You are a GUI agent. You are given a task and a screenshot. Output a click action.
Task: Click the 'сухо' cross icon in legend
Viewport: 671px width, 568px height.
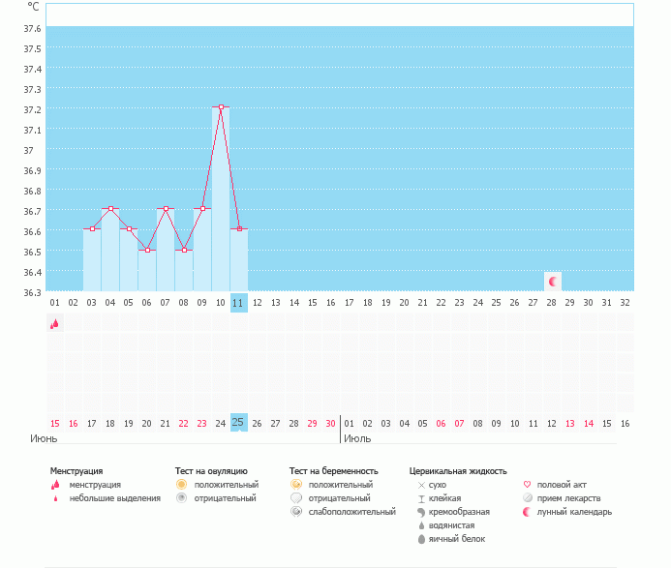(x=421, y=484)
